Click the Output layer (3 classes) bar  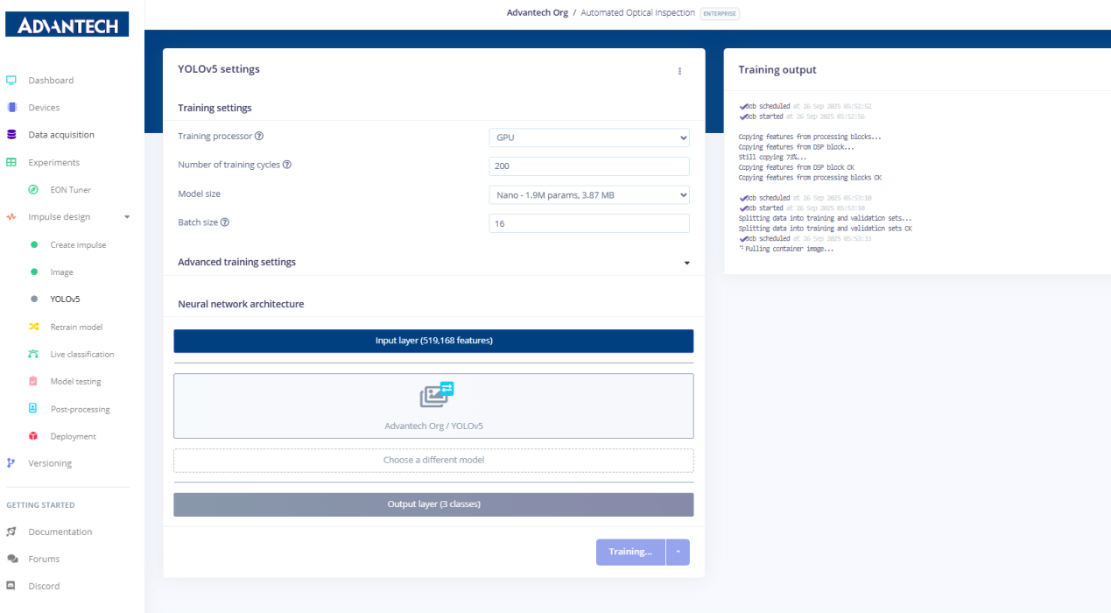coord(433,504)
